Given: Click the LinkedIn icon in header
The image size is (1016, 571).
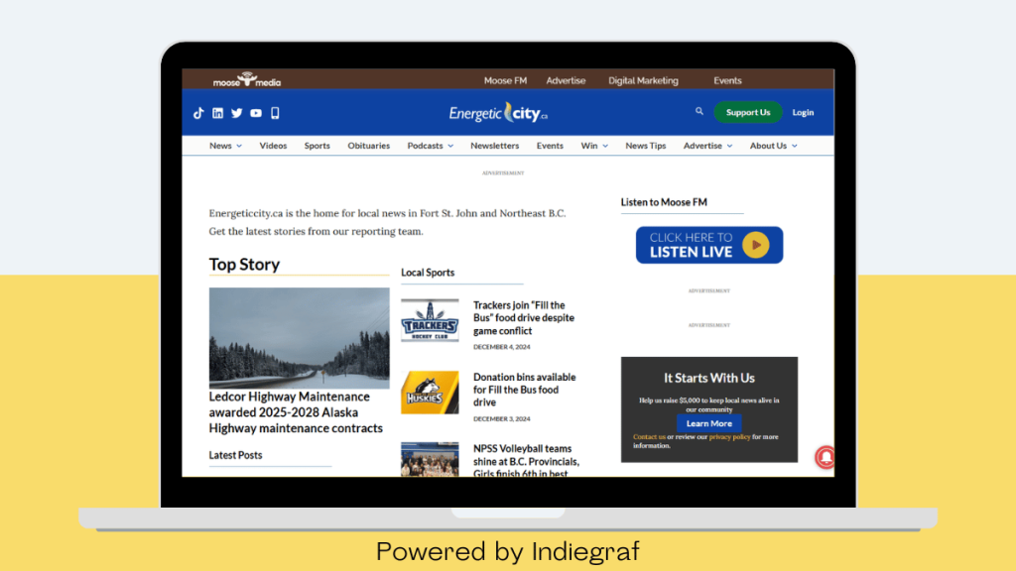Looking at the screenshot, I should 217,113.
